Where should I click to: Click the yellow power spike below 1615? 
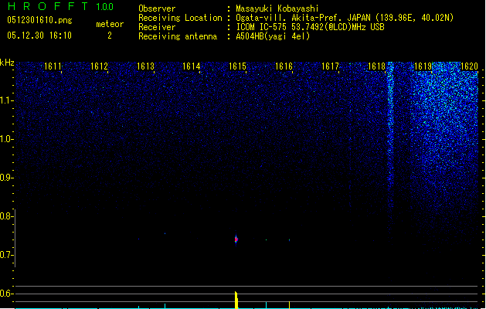coord(236,300)
